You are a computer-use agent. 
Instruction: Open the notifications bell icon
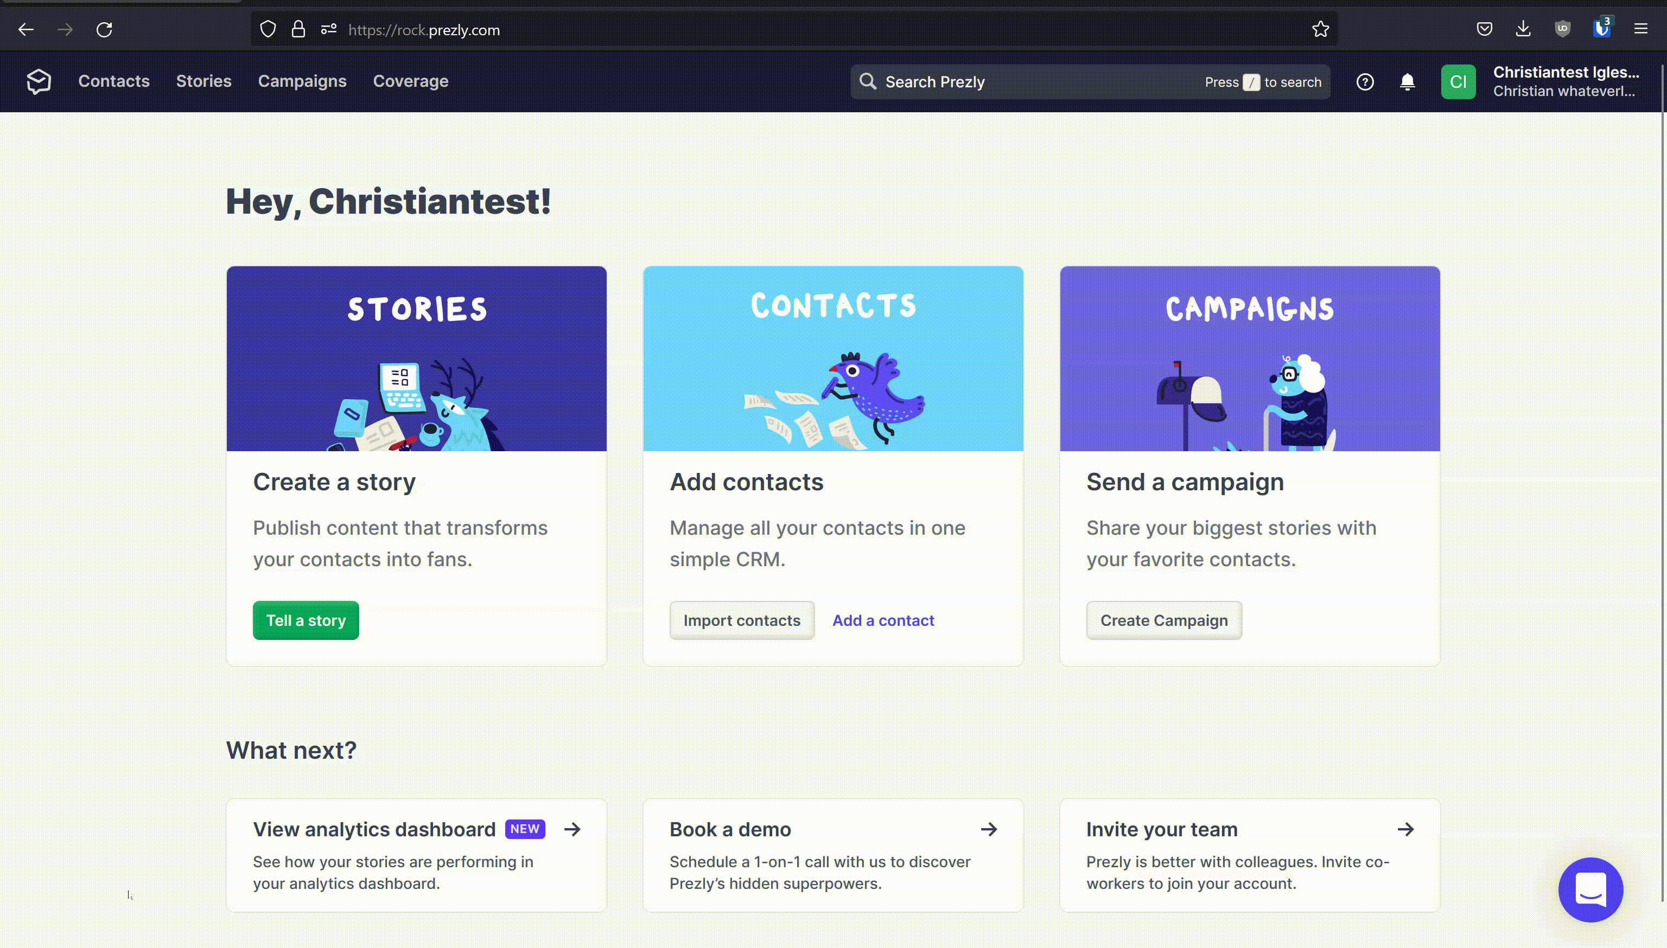[1407, 82]
